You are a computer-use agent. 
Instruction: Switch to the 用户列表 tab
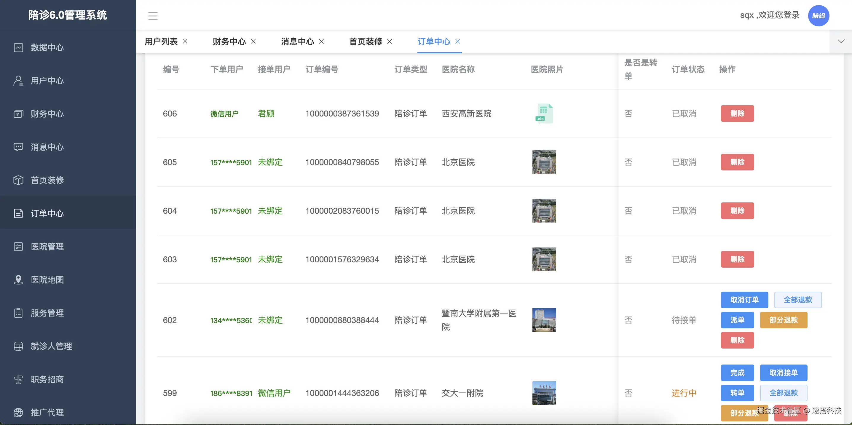click(161, 42)
